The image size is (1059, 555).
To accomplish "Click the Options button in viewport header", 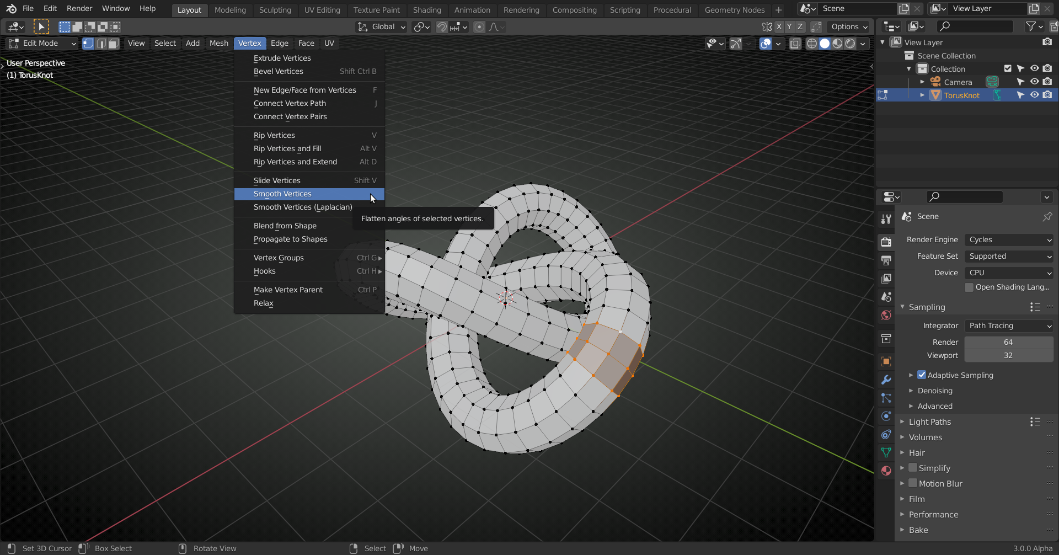I will pyautogui.click(x=849, y=27).
